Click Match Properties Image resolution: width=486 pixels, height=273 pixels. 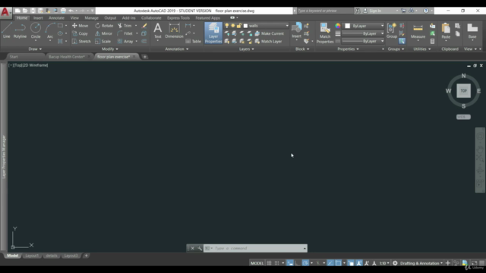pyautogui.click(x=325, y=33)
